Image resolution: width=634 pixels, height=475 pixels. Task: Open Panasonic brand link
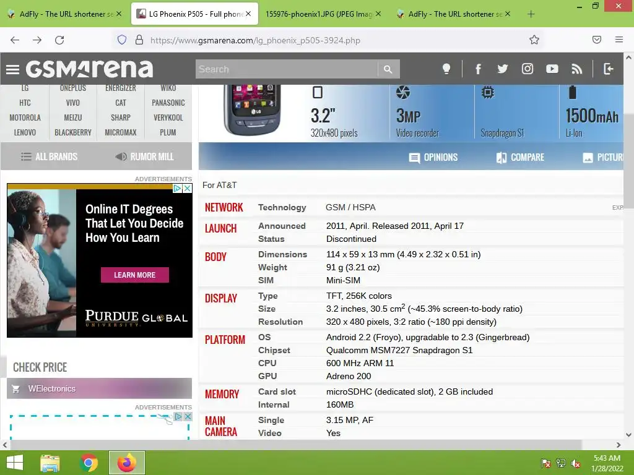coord(168,103)
